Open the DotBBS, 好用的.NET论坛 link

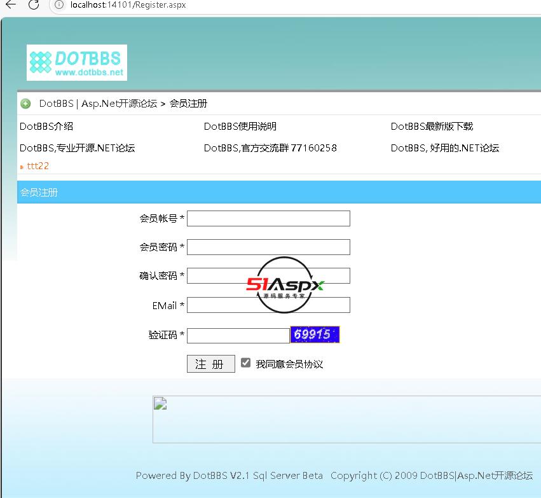[x=445, y=148]
